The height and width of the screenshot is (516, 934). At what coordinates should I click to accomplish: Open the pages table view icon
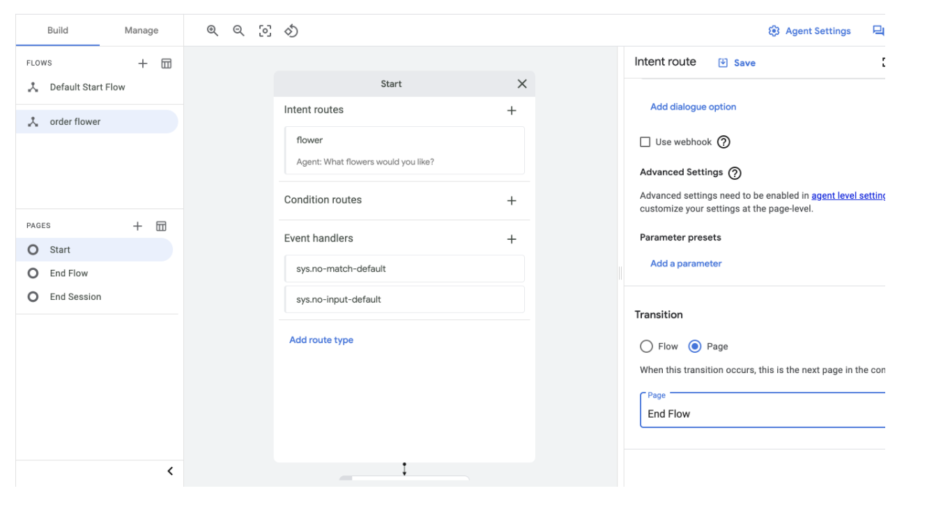click(161, 226)
